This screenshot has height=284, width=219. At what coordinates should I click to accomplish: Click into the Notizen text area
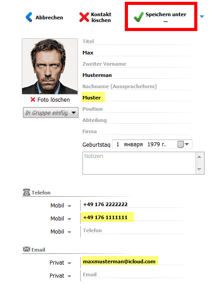click(x=139, y=163)
